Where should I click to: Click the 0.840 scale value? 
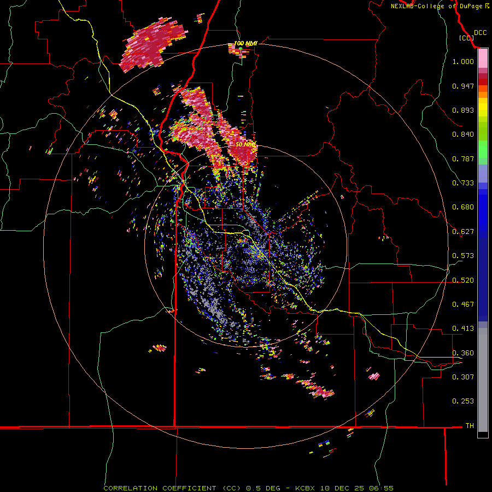click(x=463, y=134)
